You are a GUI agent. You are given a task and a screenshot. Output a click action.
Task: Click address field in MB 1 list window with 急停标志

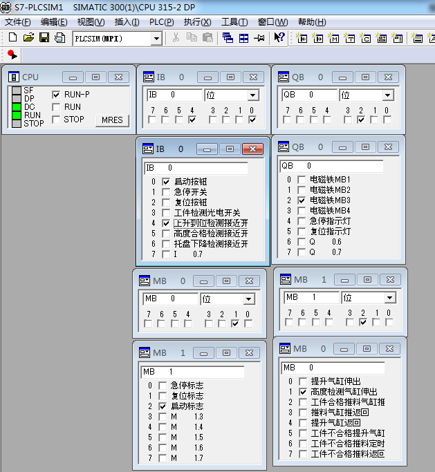tap(192, 372)
